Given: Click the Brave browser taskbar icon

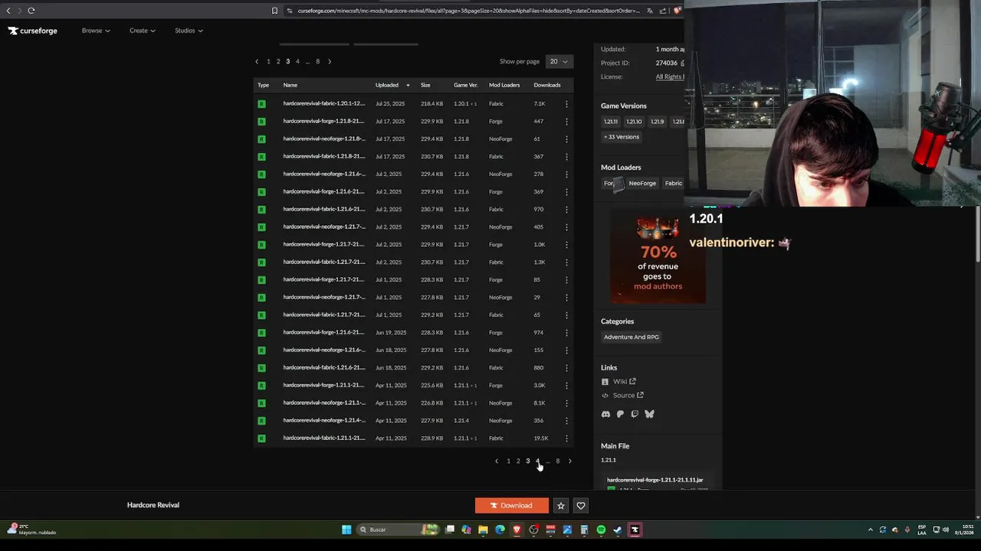Looking at the screenshot, I should (517, 530).
